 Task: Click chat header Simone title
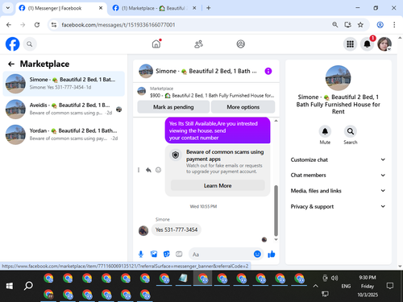pyautogui.click(x=206, y=71)
